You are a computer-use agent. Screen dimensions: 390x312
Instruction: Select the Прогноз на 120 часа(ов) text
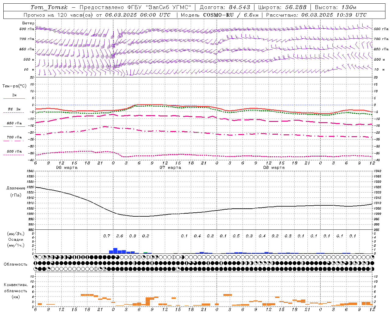point(58,15)
